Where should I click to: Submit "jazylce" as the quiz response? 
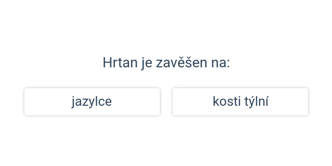92,102
